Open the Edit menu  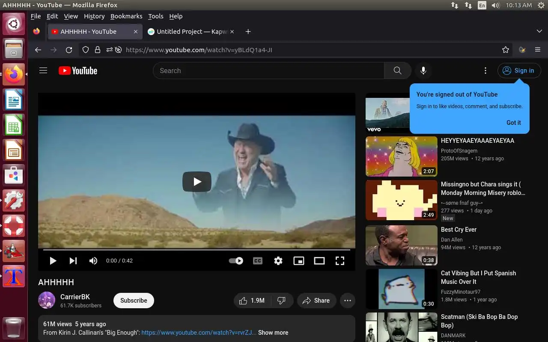pos(52,16)
